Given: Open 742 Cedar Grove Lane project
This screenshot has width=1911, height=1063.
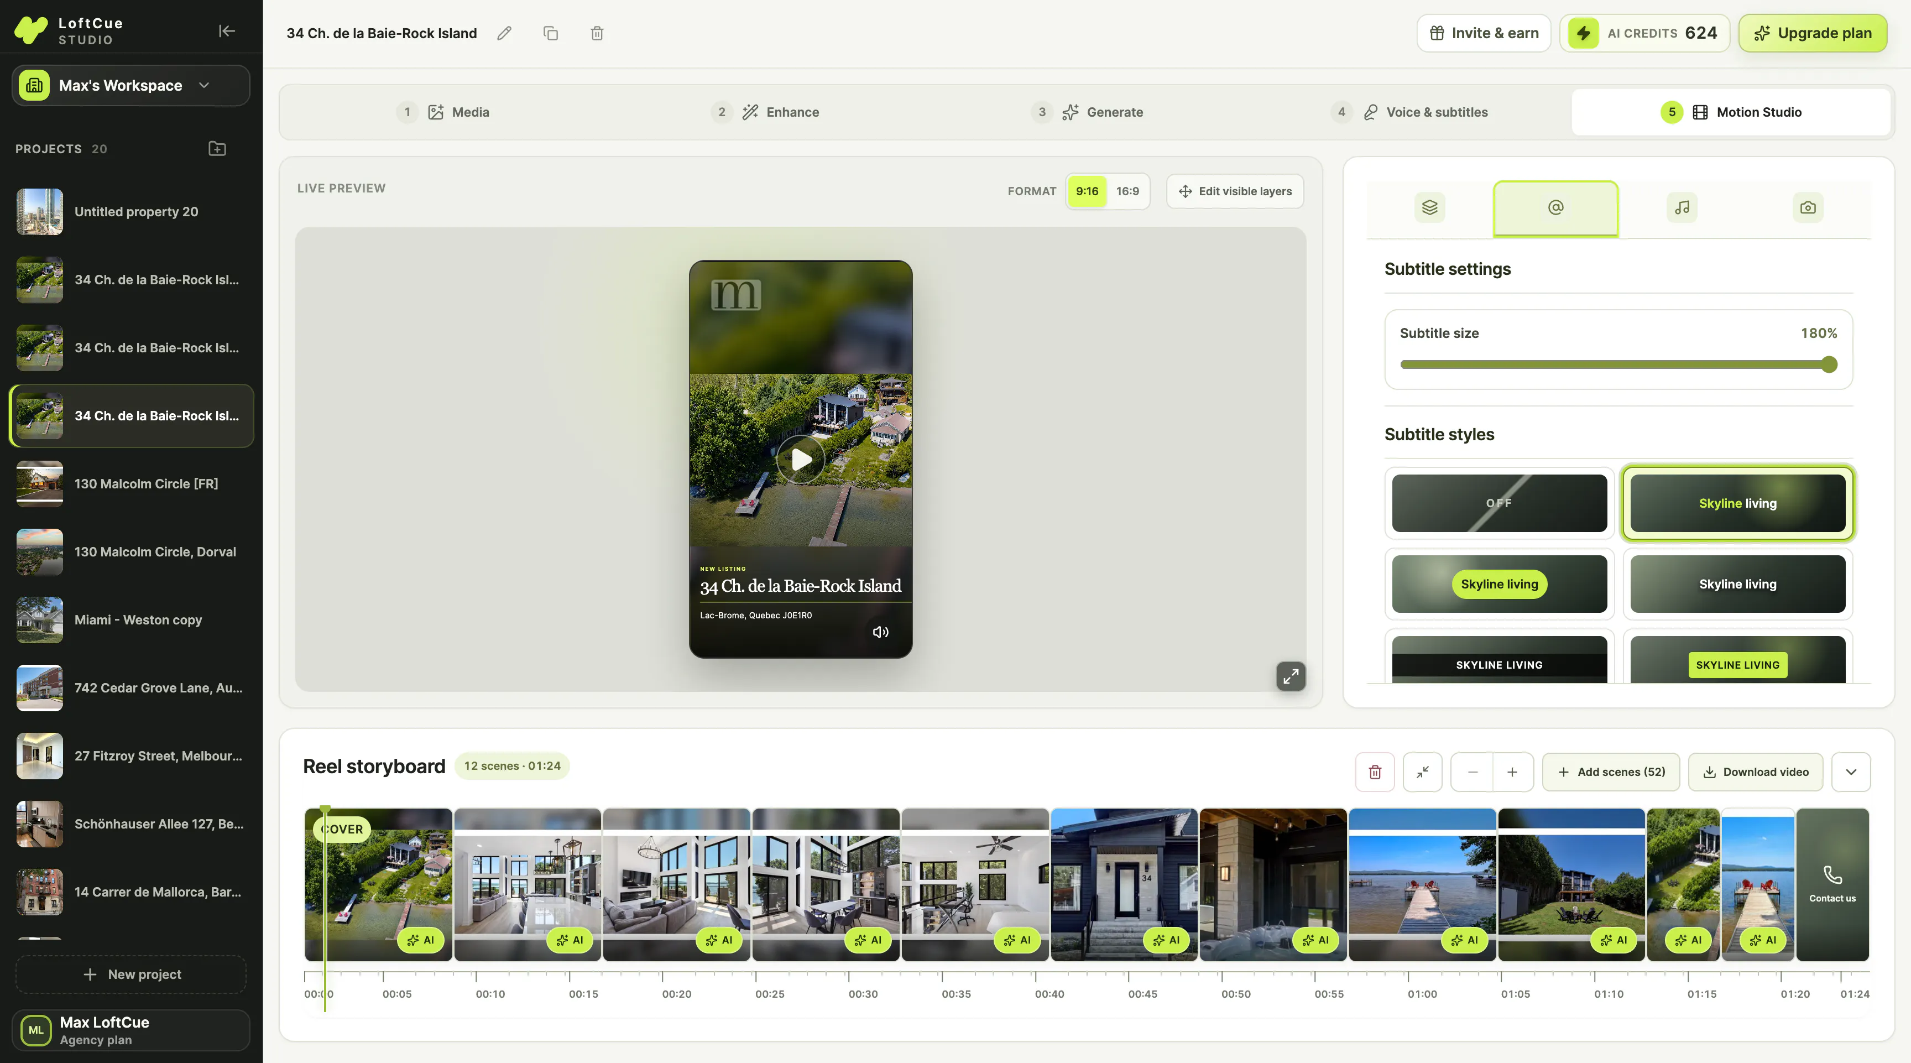Looking at the screenshot, I should click(130, 689).
